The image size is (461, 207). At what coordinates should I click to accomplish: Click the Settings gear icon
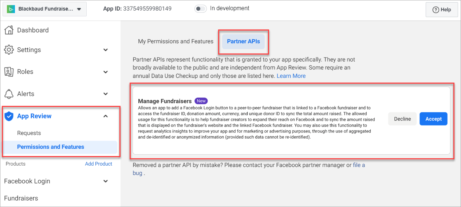(x=9, y=50)
